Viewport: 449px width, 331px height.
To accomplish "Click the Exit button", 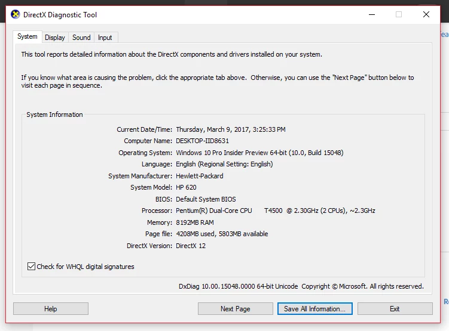I will pos(395,309).
